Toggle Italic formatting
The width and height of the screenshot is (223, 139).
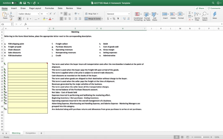tap(24, 18)
